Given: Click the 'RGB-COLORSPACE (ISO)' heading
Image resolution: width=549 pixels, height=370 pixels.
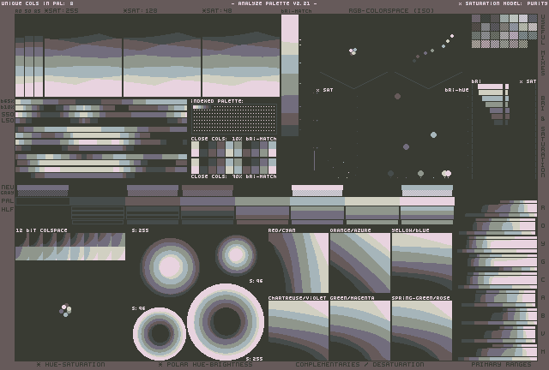Looking at the screenshot, I should coord(391,11).
